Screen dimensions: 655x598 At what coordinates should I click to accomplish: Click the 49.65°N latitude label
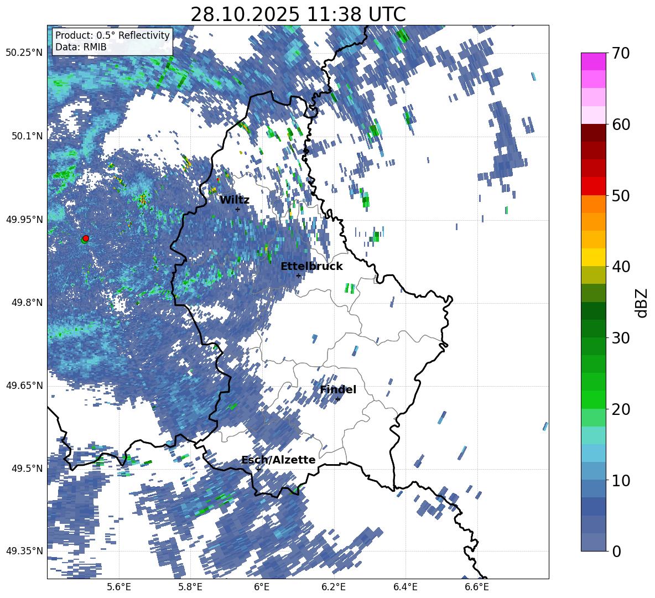[x=24, y=386]
